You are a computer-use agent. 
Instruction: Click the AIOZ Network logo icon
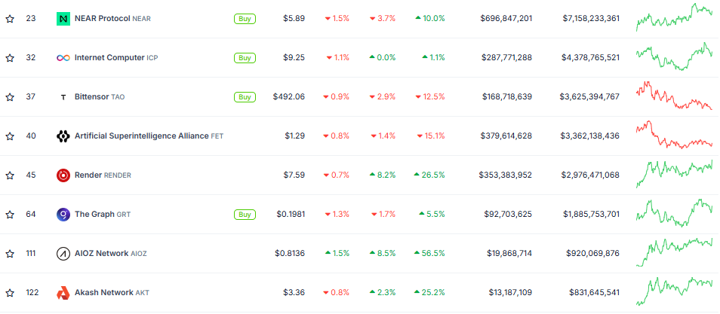click(x=63, y=254)
